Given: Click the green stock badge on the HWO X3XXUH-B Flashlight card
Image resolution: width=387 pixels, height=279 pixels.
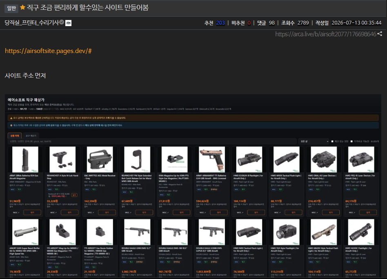Looking at the screenshot, I should 243,189.
